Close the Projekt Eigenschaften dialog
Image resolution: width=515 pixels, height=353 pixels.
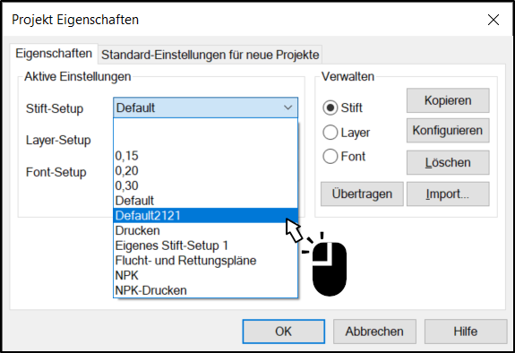[494, 20]
